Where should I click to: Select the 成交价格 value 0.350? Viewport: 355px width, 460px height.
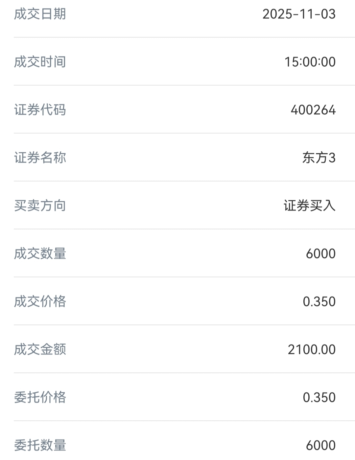coord(319,302)
